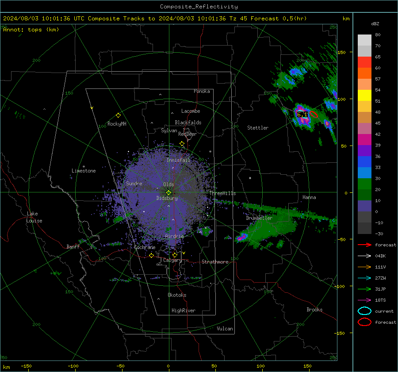The width and height of the screenshot is (398, 372).
Task: Click the RockyMH label
Action: 117,124
